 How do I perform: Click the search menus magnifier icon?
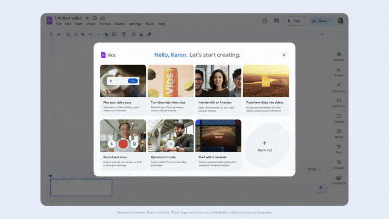(51, 34)
